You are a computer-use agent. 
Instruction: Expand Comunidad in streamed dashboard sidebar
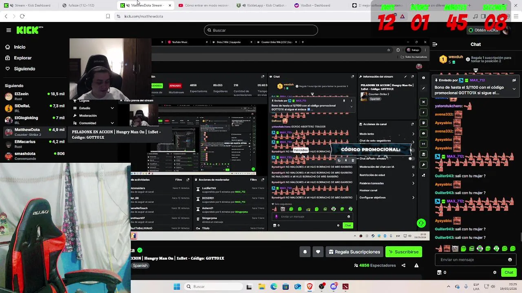pos(93,123)
